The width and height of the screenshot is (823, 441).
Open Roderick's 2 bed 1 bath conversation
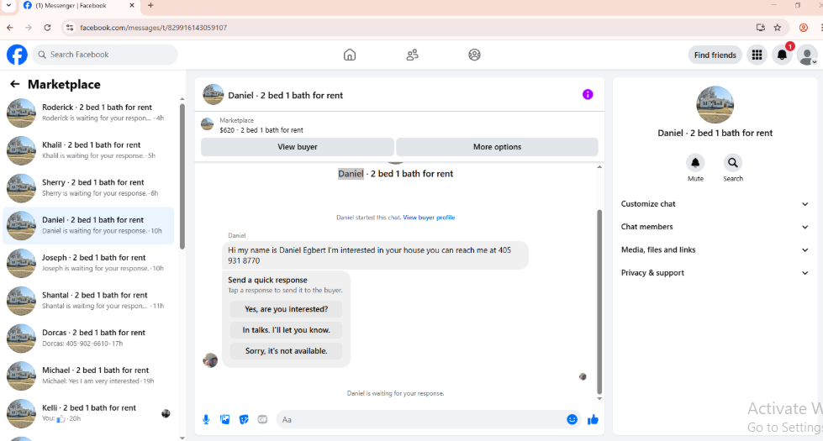tap(88, 113)
